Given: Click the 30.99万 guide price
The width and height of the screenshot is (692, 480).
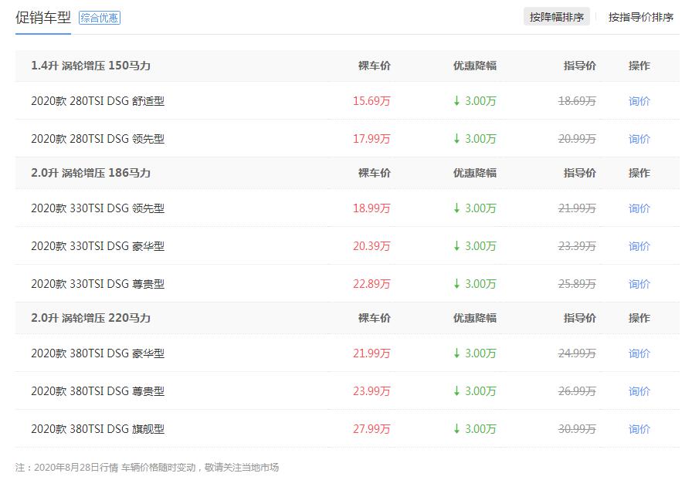Looking at the screenshot, I should (x=577, y=429).
